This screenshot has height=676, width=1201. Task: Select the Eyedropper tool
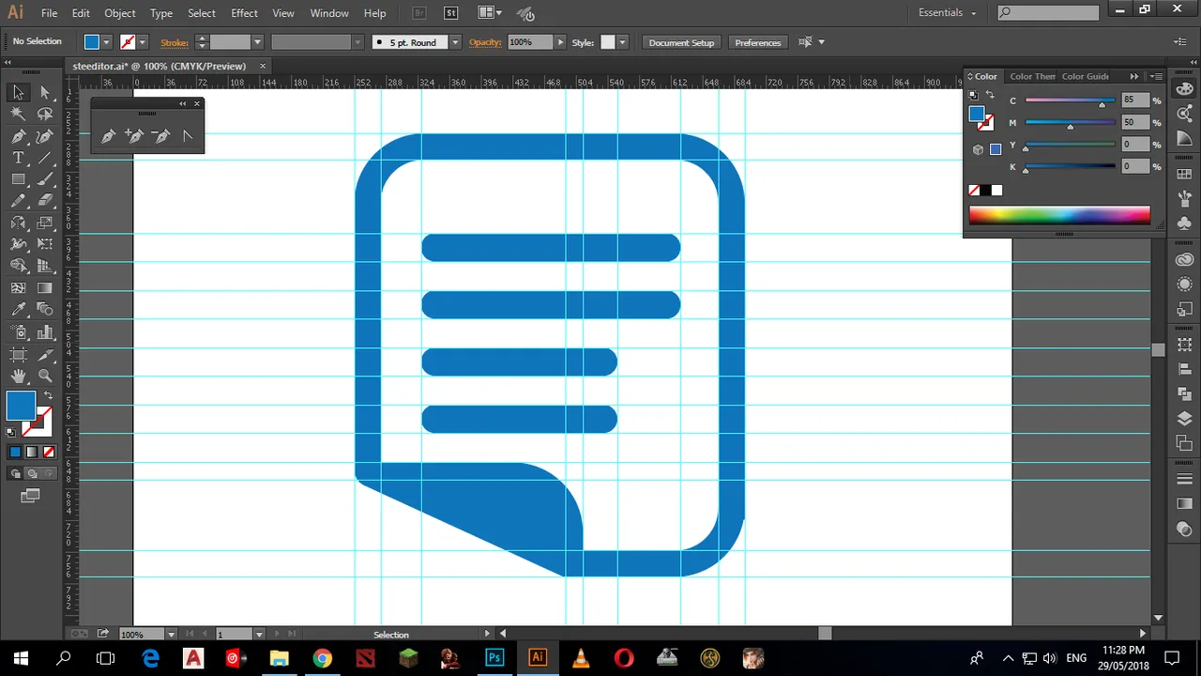point(18,310)
